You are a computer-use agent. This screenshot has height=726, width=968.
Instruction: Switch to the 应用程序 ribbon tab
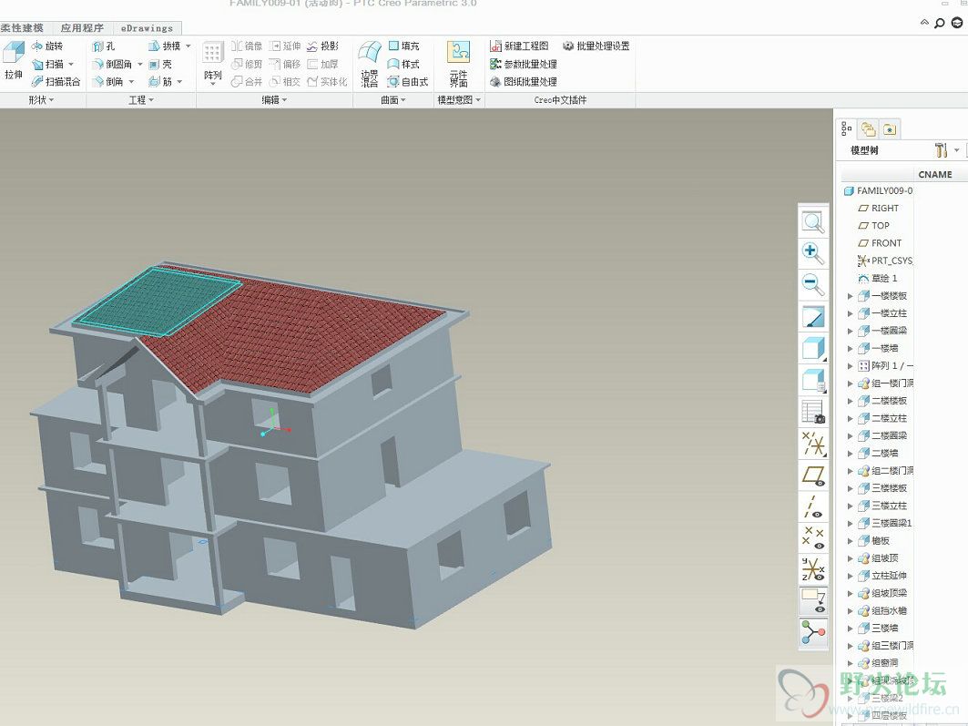(x=82, y=27)
